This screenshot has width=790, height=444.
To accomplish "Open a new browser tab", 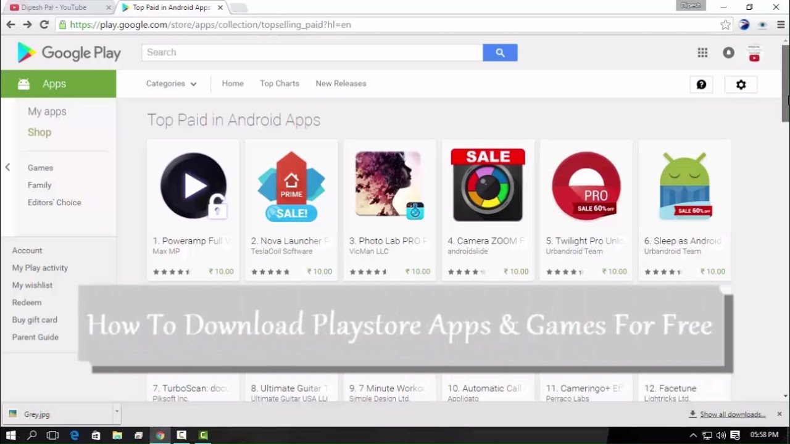I will [239, 8].
